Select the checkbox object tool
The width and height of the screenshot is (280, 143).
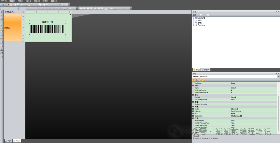[1, 46]
